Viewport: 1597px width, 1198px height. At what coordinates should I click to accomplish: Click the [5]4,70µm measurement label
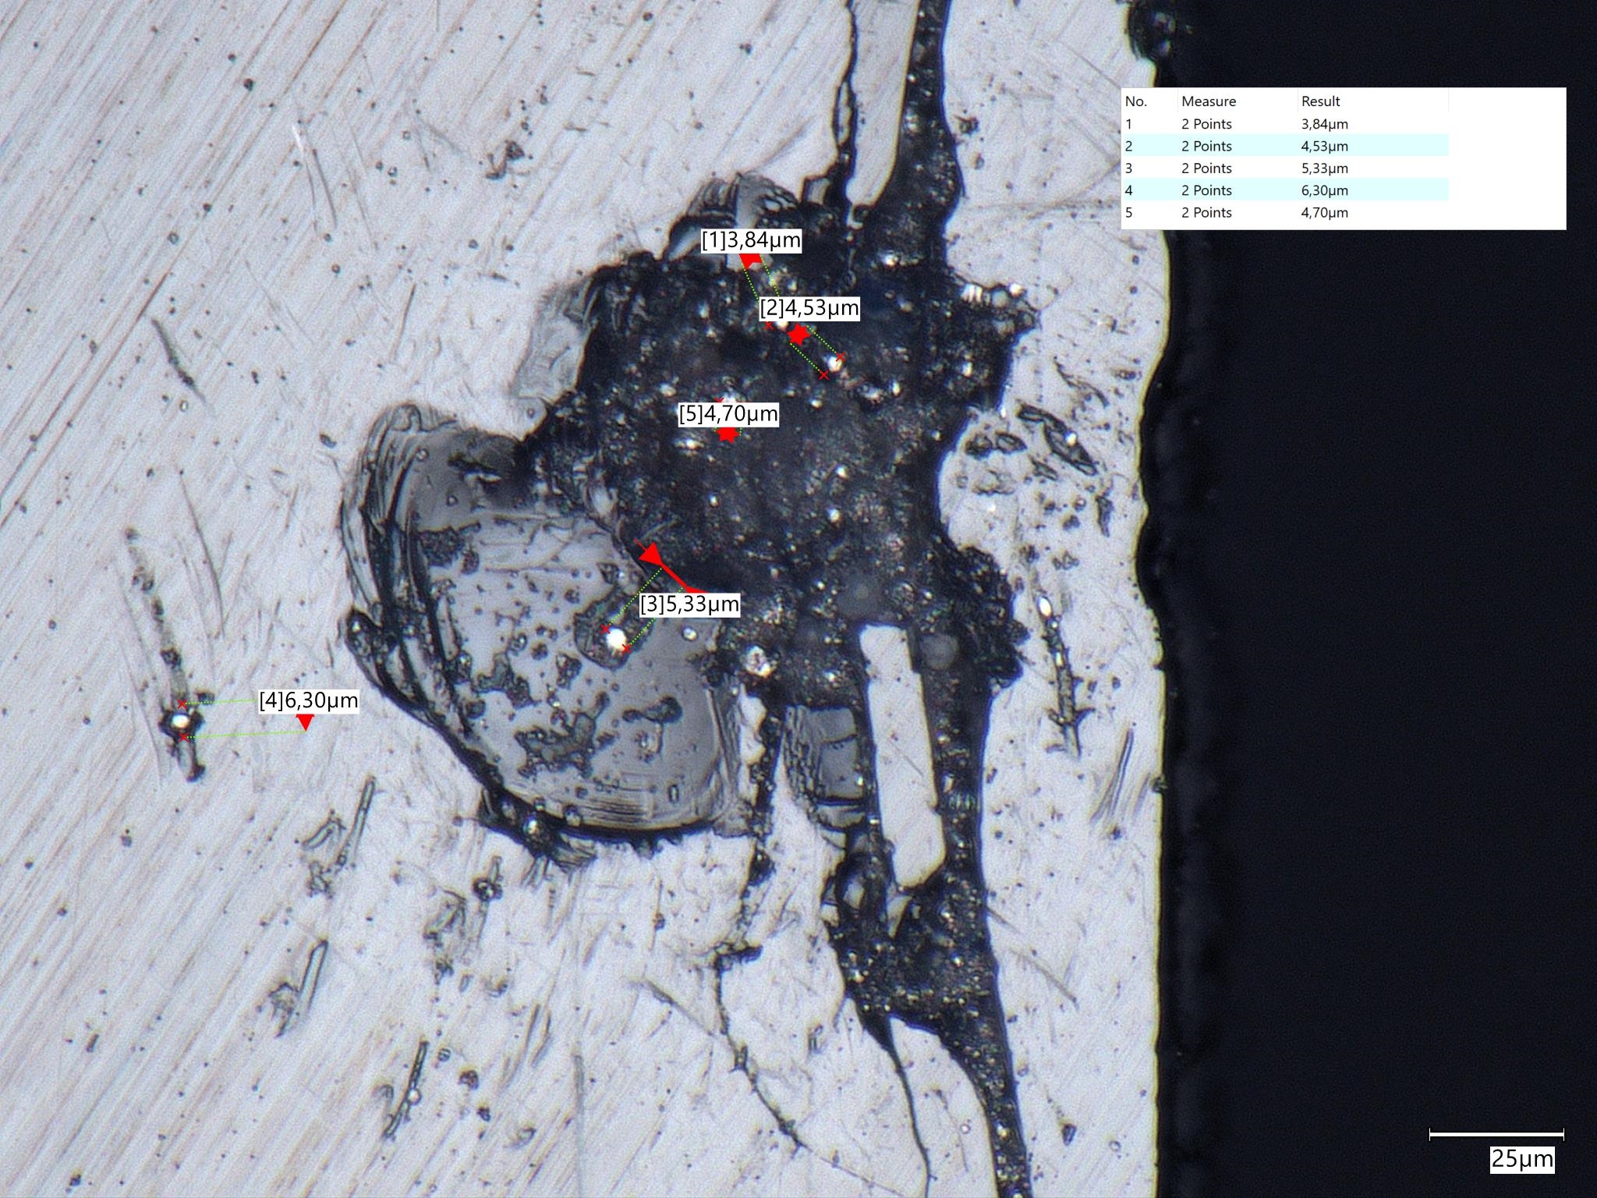click(x=728, y=413)
